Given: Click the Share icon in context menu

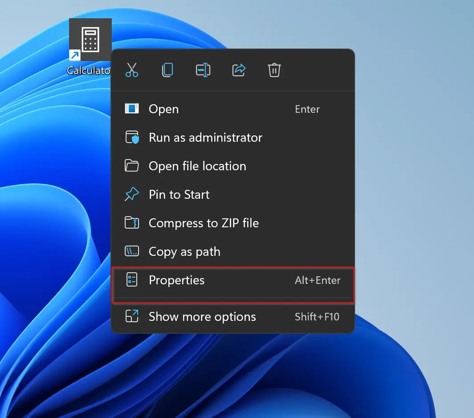Looking at the screenshot, I should (239, 70).
